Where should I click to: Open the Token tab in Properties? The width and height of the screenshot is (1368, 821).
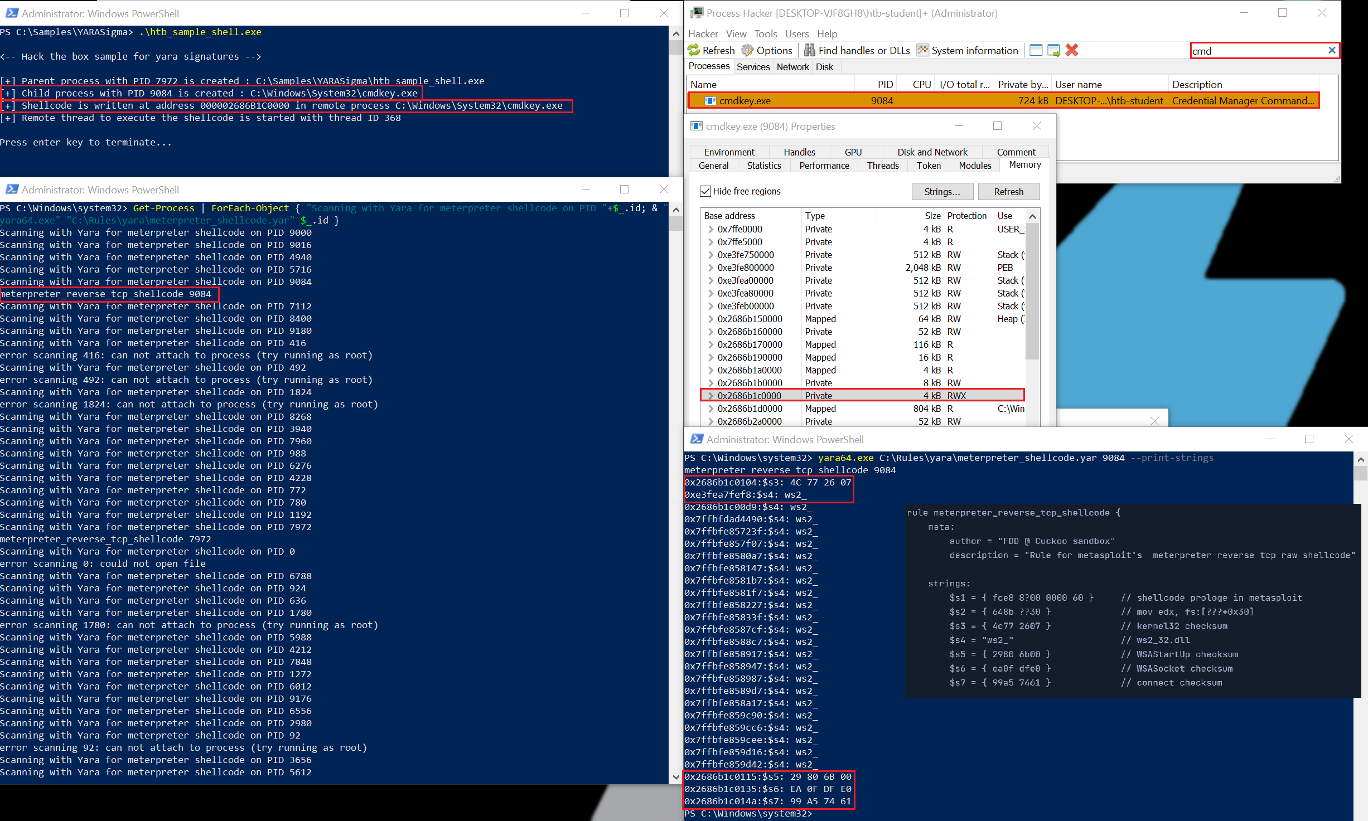(x=929, y=166)
